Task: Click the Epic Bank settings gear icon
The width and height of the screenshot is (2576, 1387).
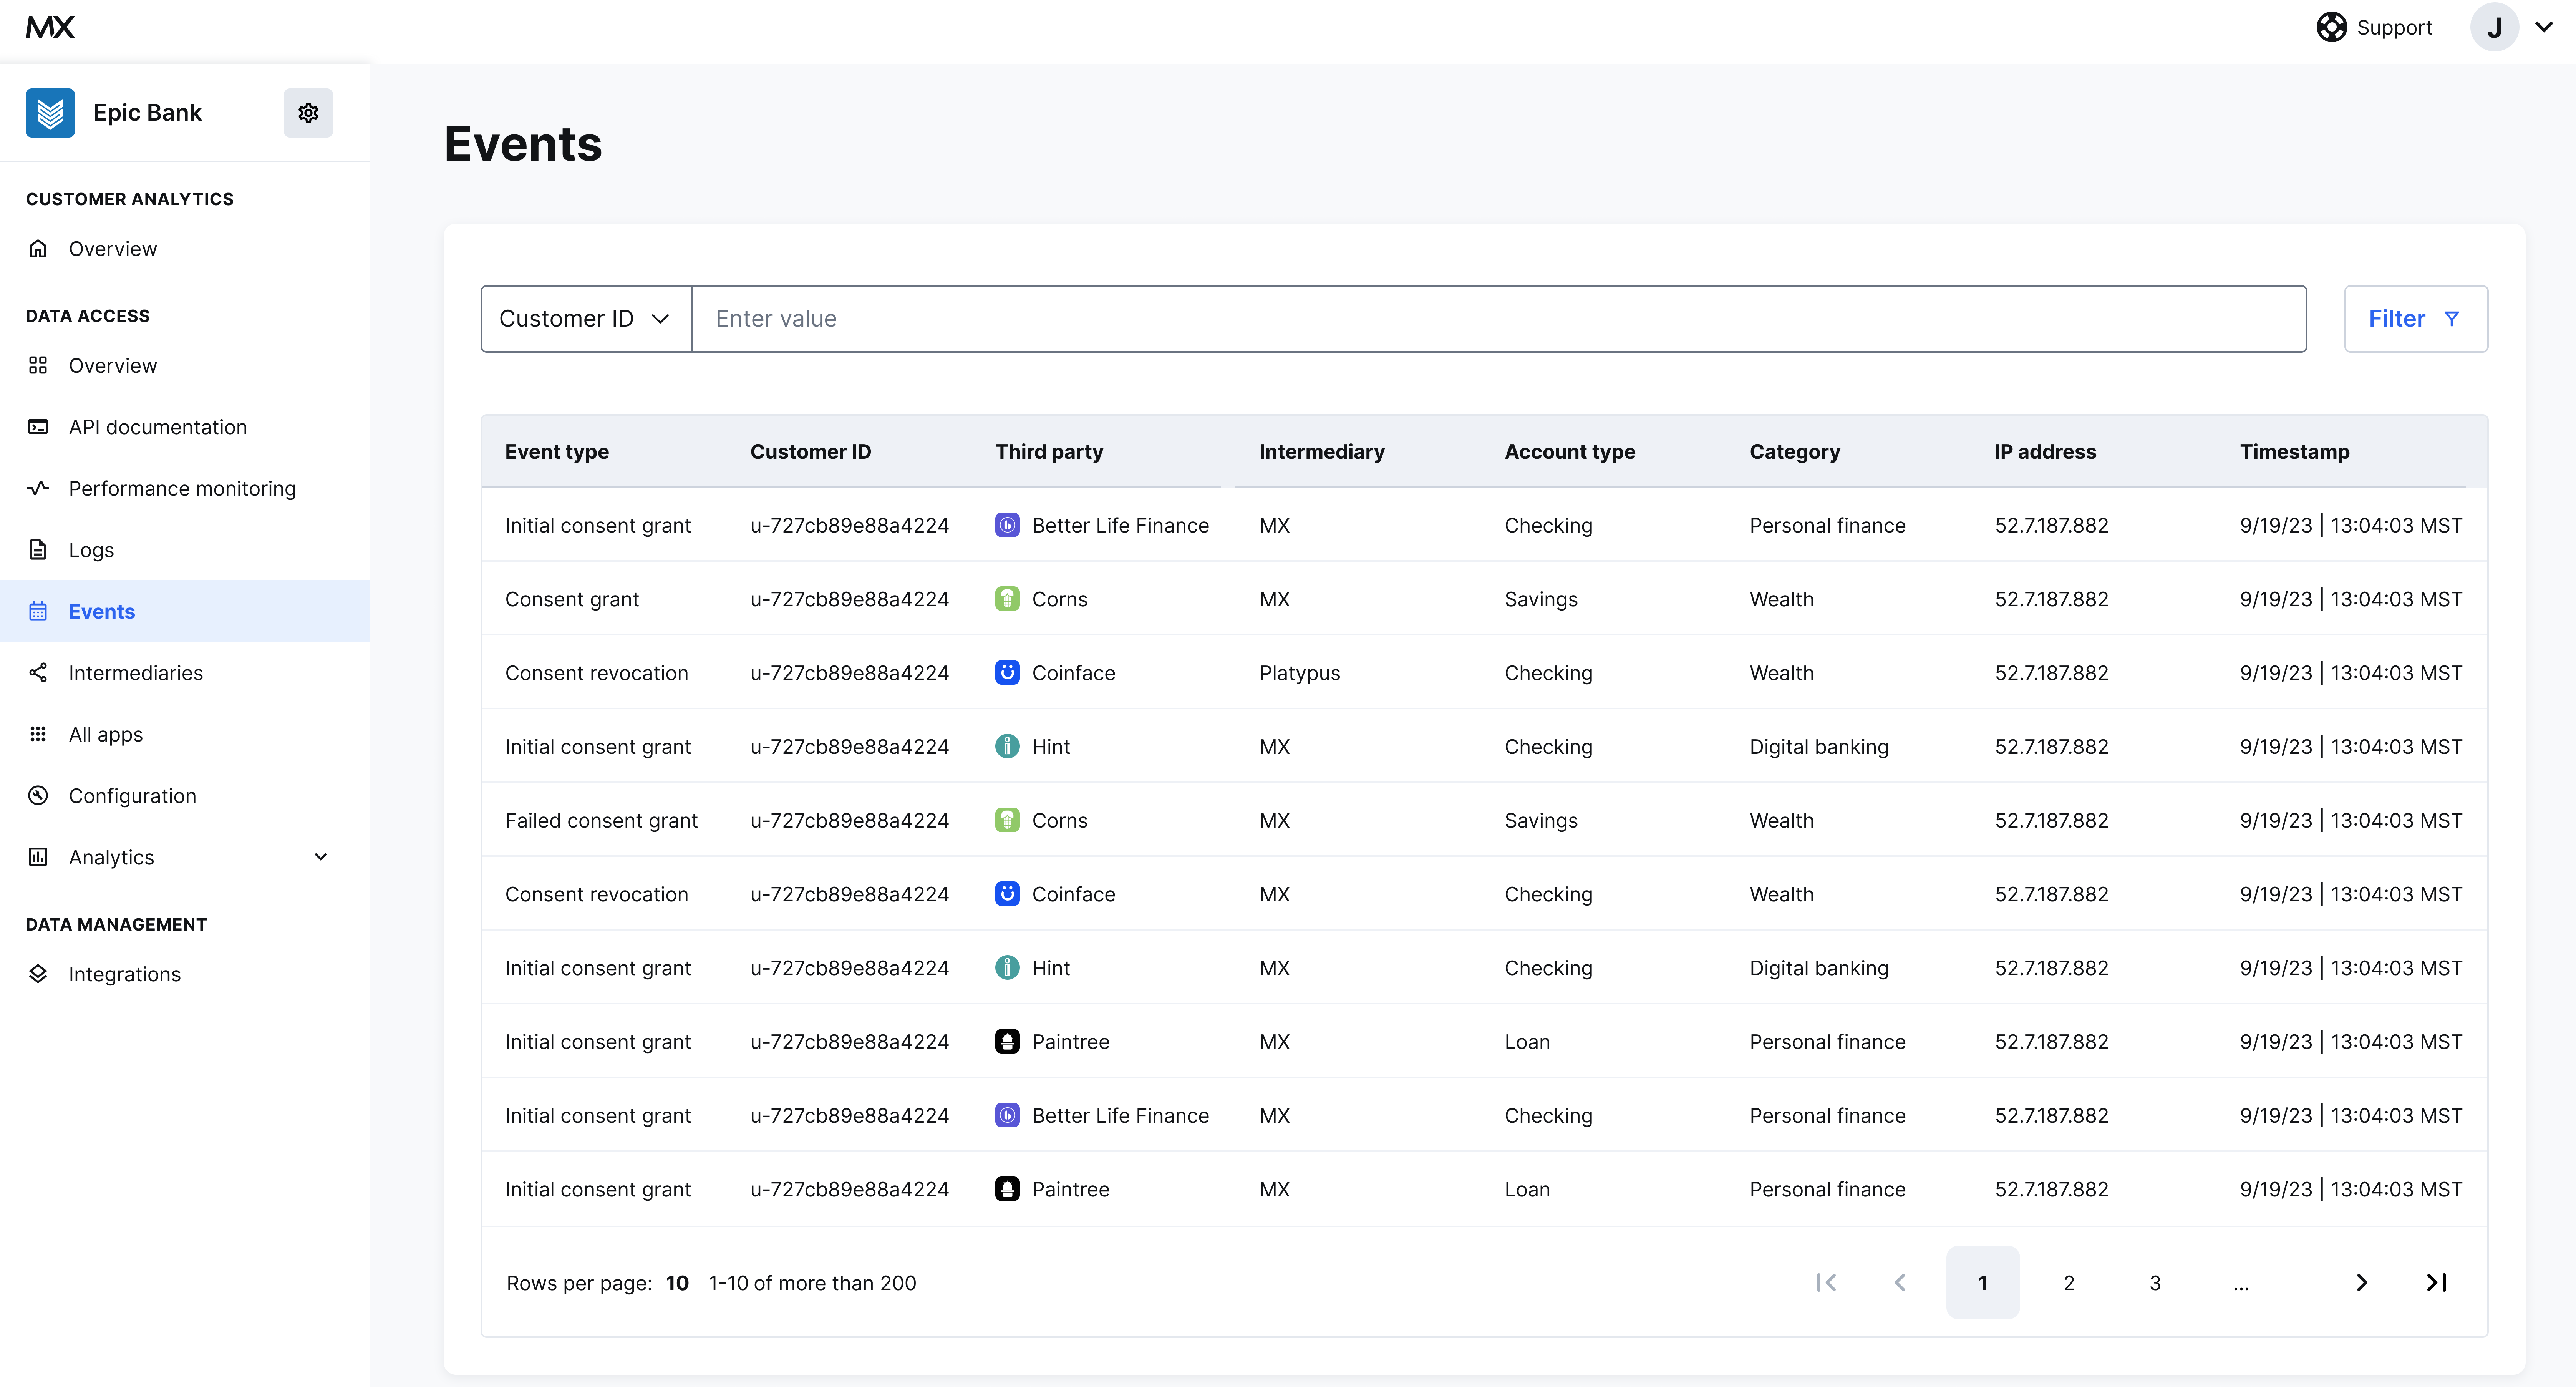Action: pos(308,113)
